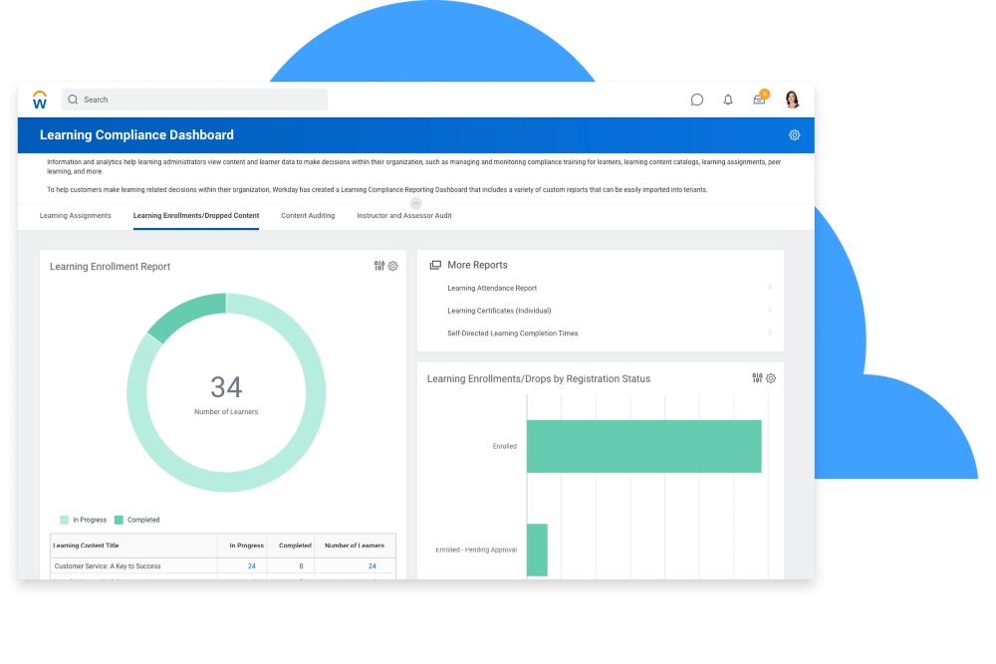
Task: Open gear icon on Learning Enrollment Report
Action: pyautogui.click(x=392, y=266)
